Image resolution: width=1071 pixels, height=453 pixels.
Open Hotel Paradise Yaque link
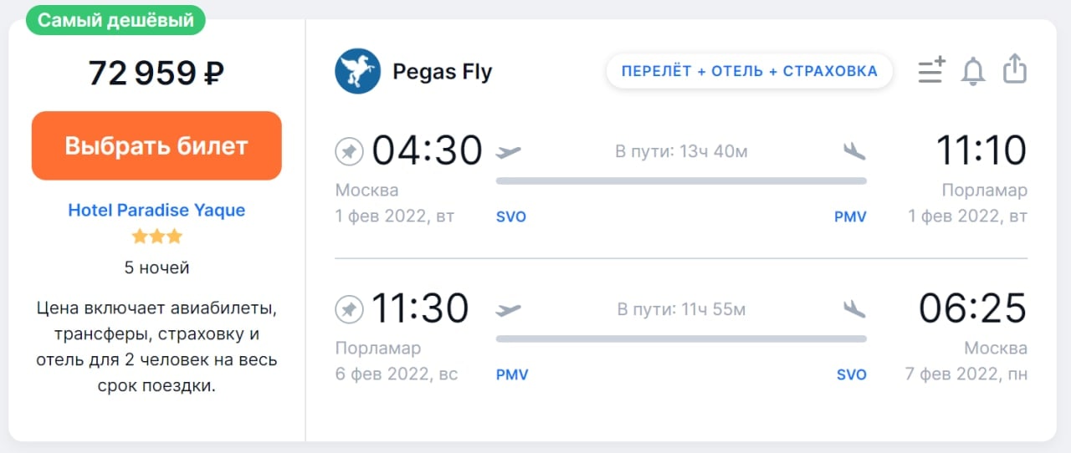coord(156,210)
